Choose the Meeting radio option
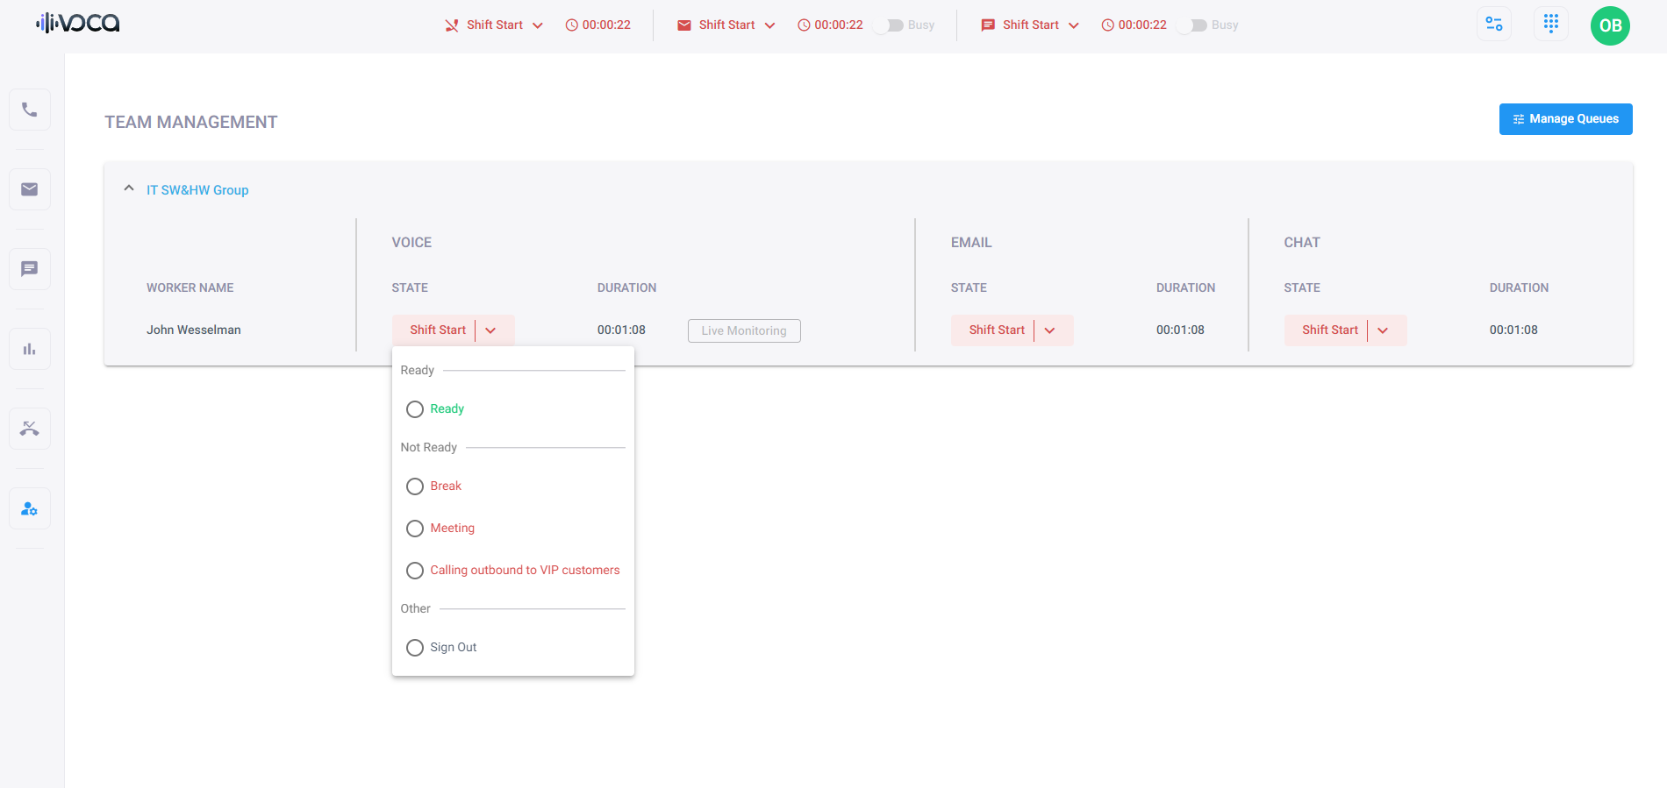 (415, 529)
